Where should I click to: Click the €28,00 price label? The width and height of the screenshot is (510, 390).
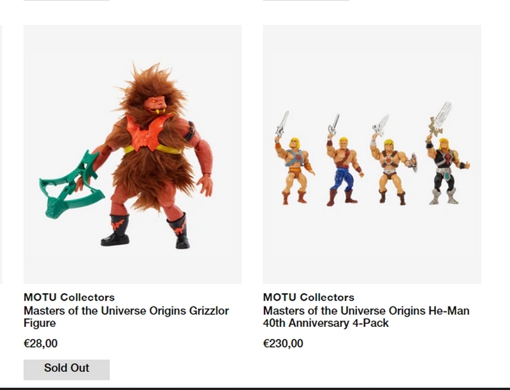(x=41, y=343)
